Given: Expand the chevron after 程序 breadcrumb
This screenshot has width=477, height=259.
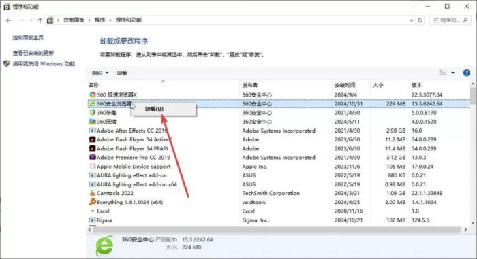Looking at the screenshot, I should 110,20.
